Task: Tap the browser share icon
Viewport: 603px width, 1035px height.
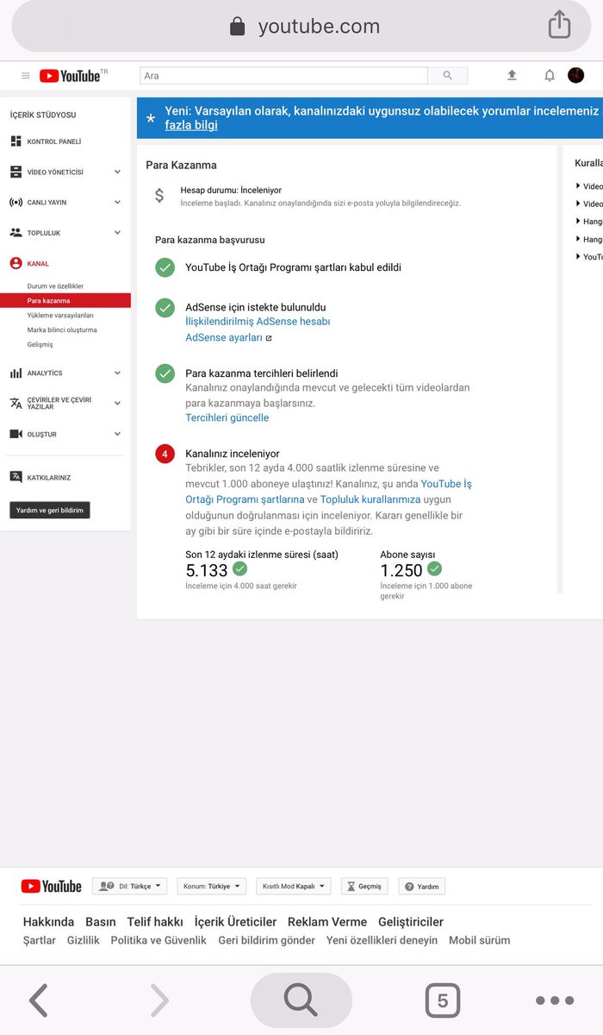Action: (x=560, y=24)
